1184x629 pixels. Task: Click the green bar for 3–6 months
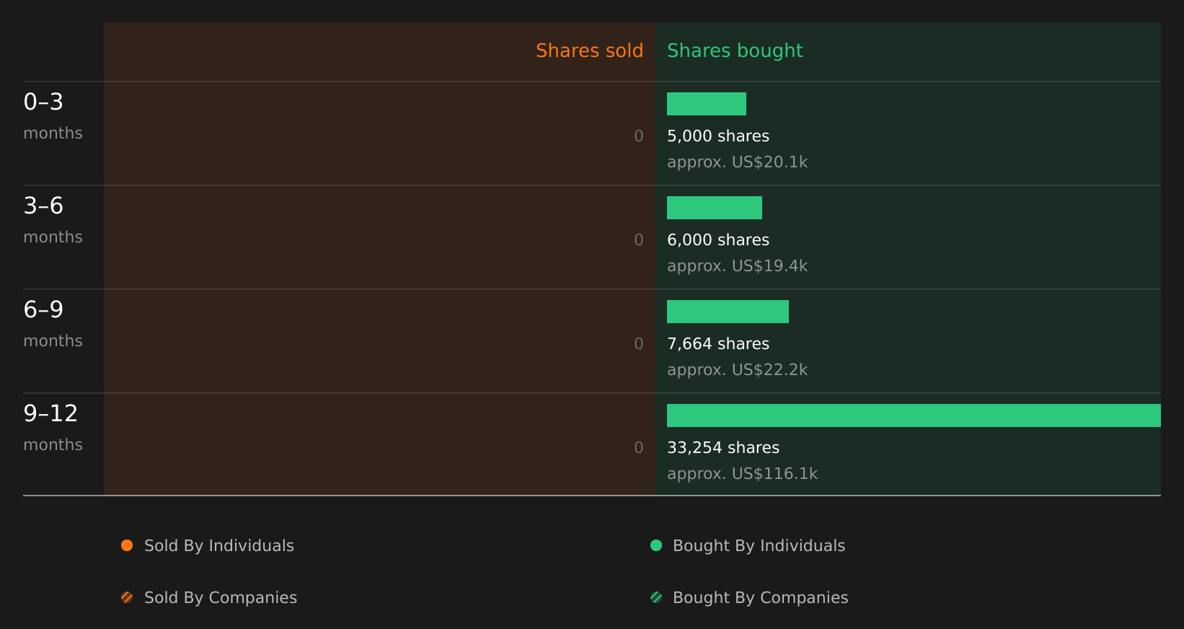point(715,208)
